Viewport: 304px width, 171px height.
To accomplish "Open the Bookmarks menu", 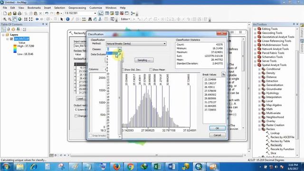I will click(x=34, y=8).
